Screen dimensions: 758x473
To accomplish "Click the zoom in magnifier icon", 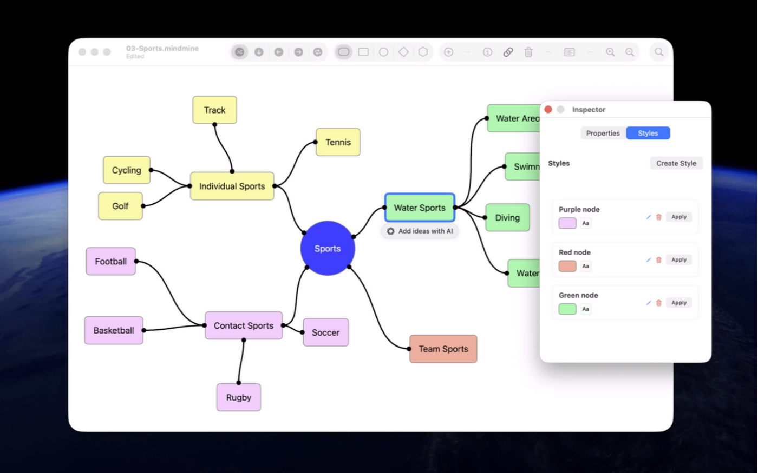I will coord(610,52).
